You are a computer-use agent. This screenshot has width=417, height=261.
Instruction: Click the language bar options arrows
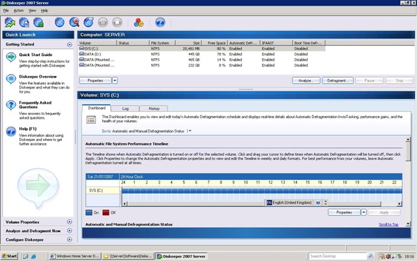point(325,203)
